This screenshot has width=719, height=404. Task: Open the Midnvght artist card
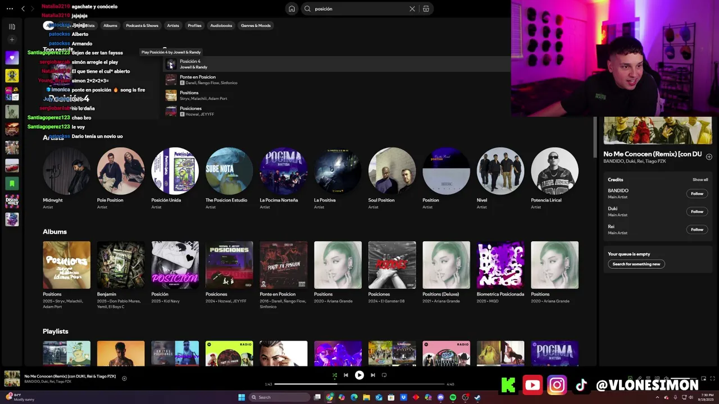pos(66,178)
